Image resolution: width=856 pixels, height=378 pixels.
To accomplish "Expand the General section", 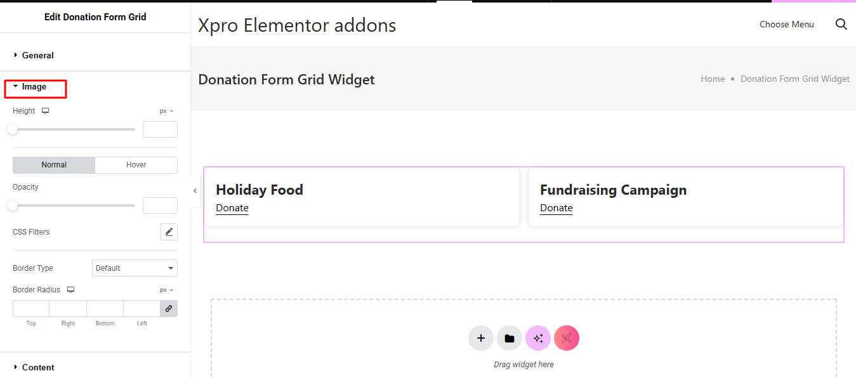I will coord(37,55).
